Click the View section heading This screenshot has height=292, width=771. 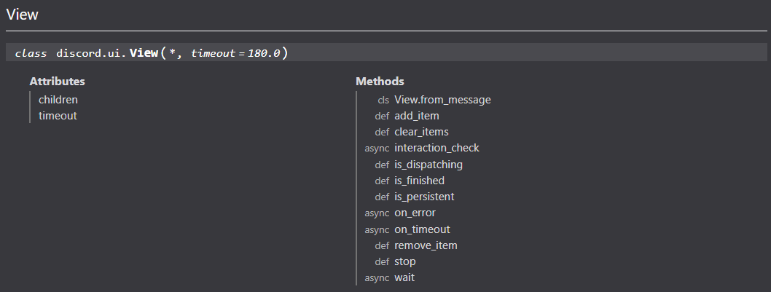(x=22, y=15)
